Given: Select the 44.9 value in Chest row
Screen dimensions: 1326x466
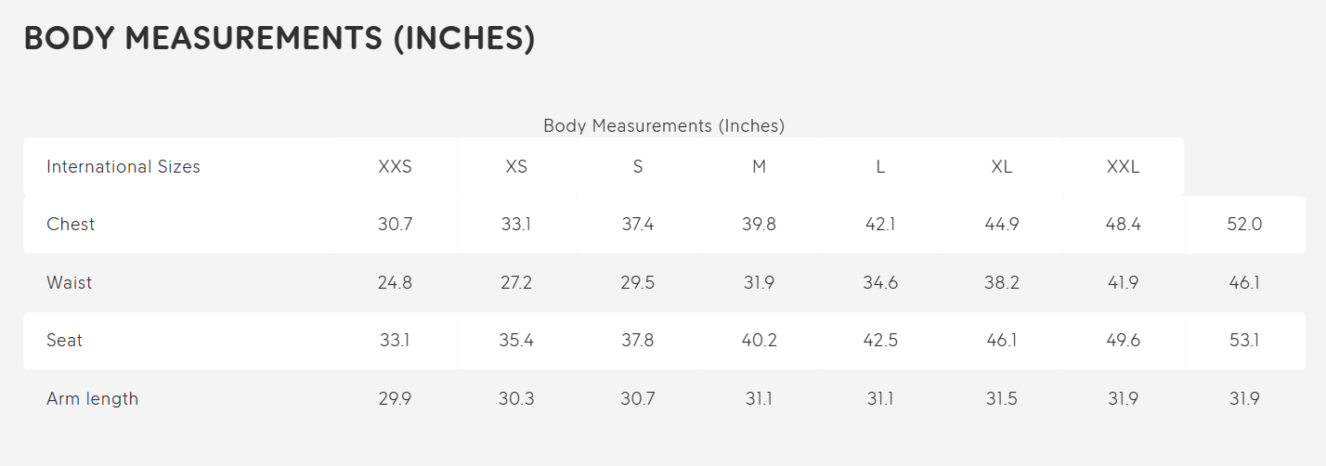Looking at the screenshot, I should click(x=1001, y=225).
